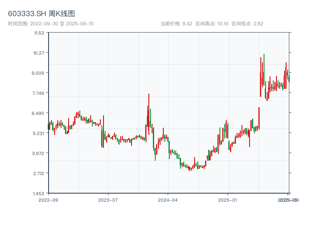Click the current price label 当前价格: 8.42
This screenshot has width=321, height=241.
point(176,24)
